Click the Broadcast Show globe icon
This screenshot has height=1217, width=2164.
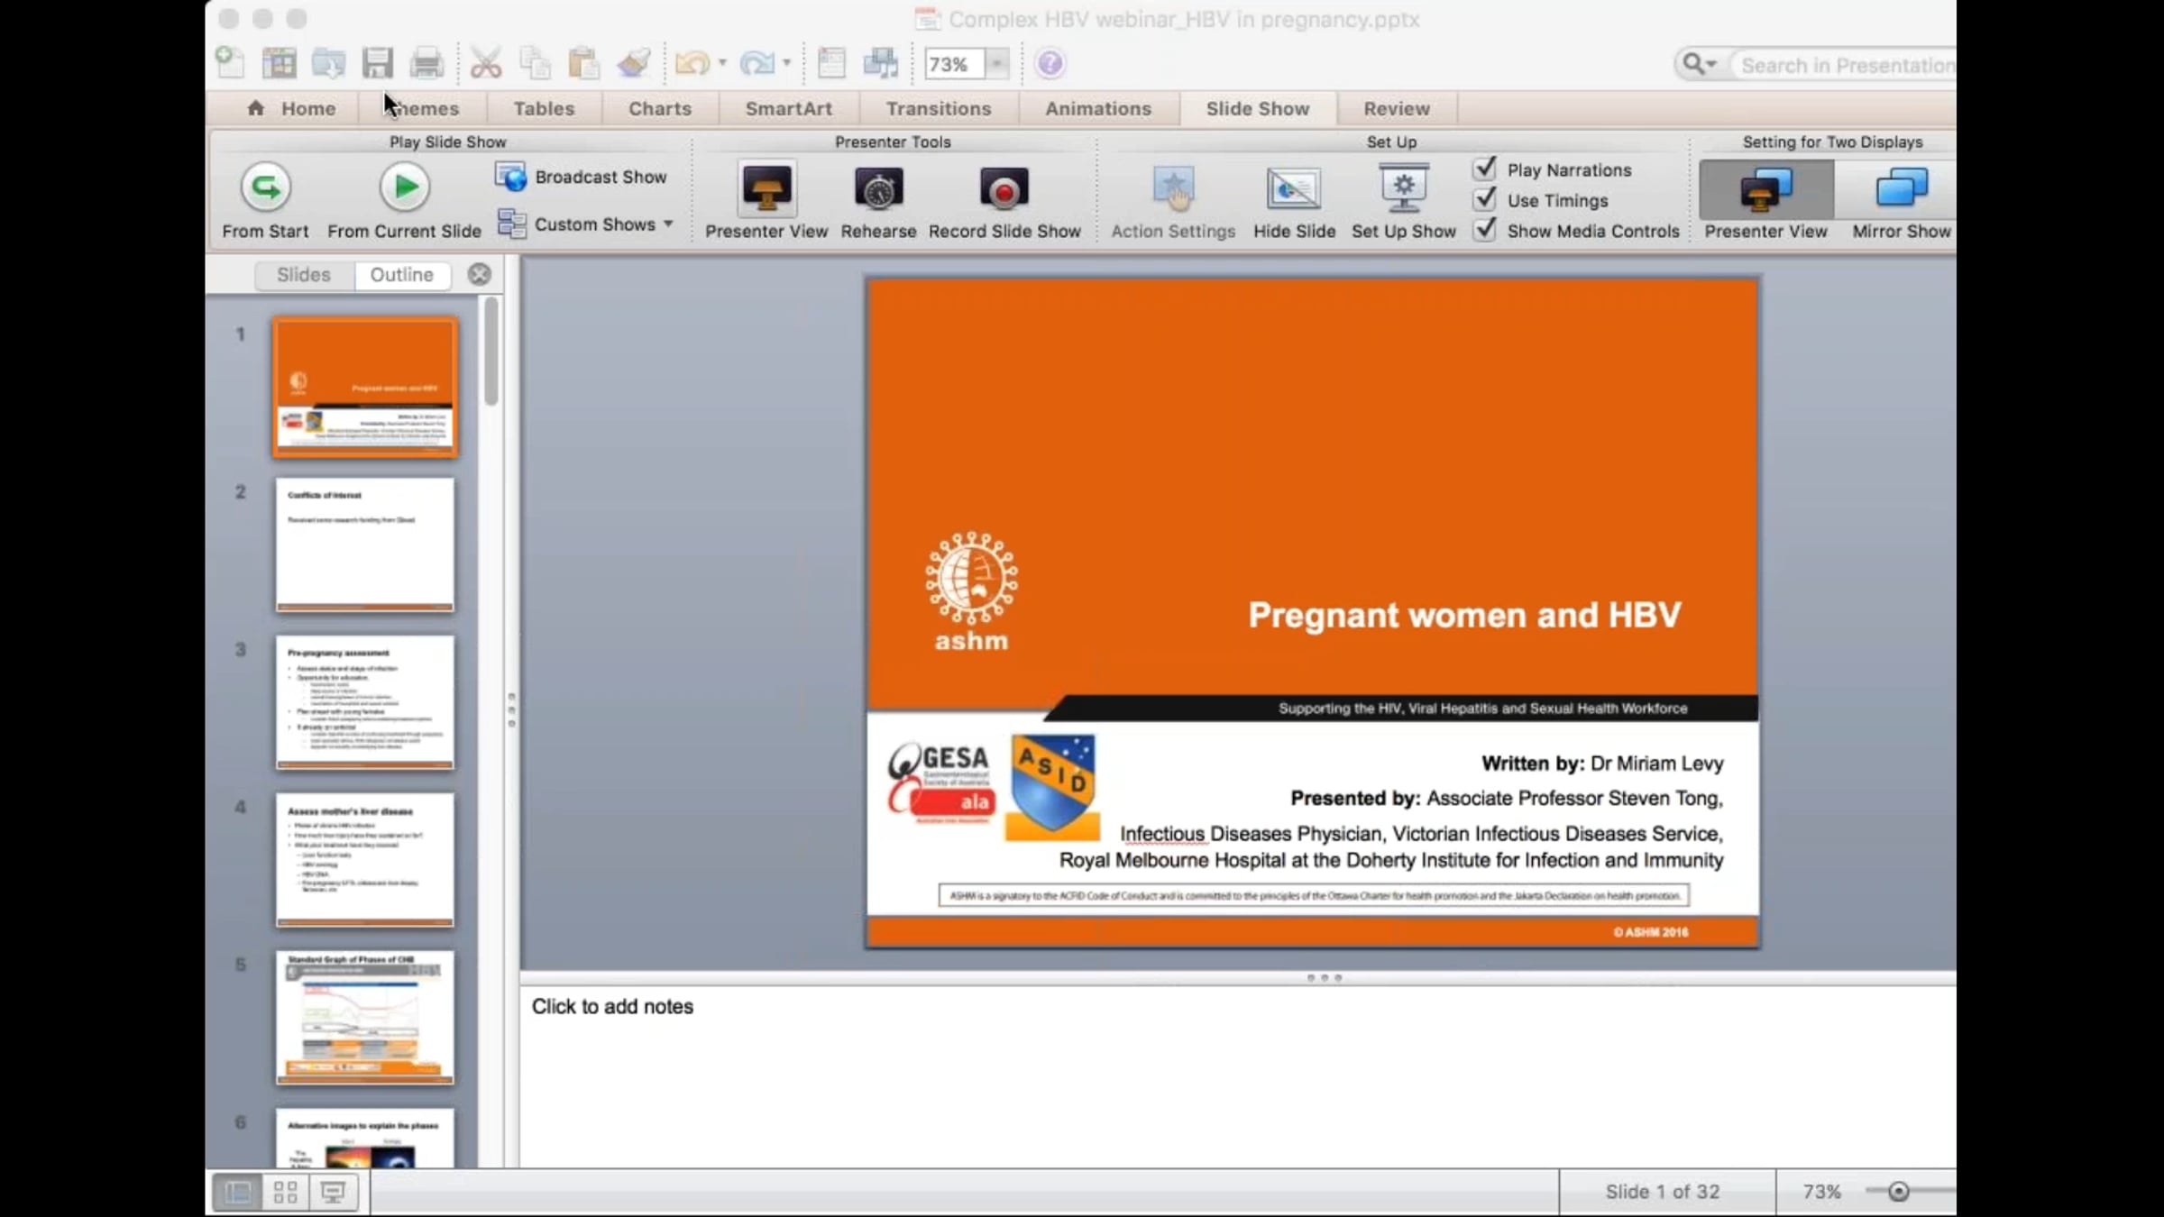(x=511, y=177)
